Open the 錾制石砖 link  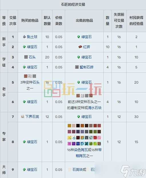[87, 67]
